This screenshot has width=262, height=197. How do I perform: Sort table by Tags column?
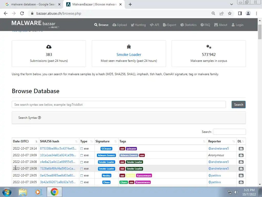click(x=162, y=141)
